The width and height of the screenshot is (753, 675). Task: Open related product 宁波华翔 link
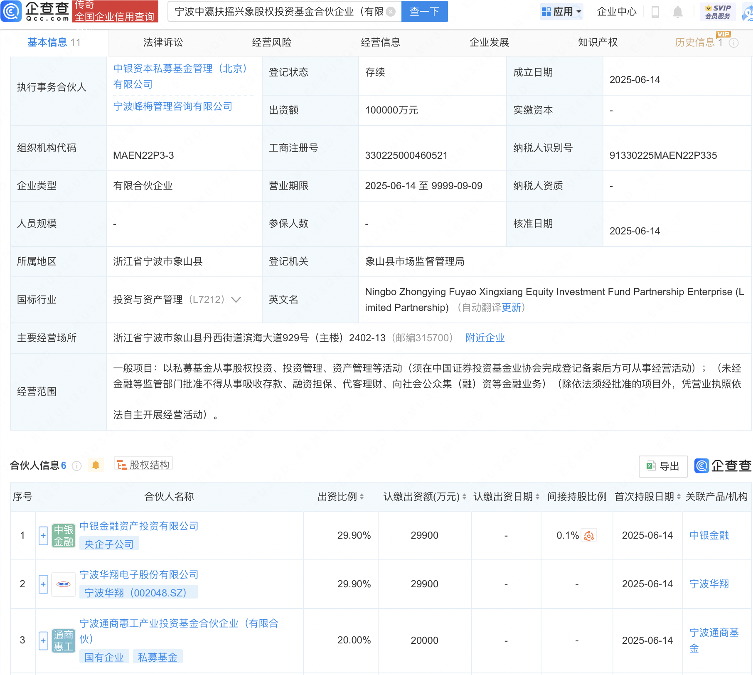point(709,584)
